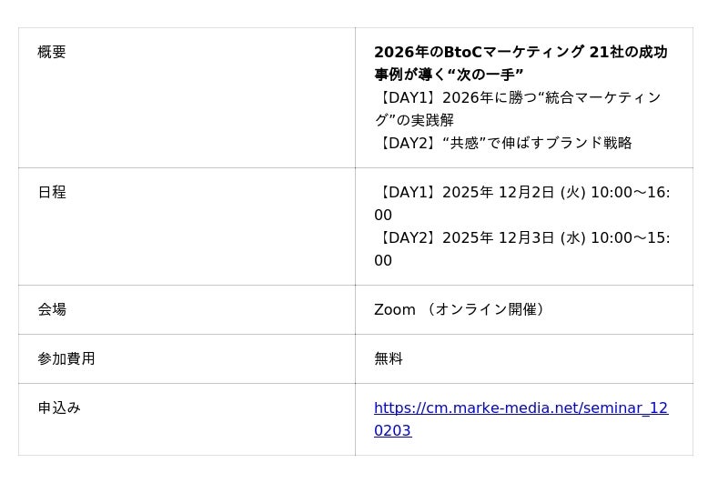
Task: Click the 会場 row label
Action: pyautogui.click(x=52, y=309)
